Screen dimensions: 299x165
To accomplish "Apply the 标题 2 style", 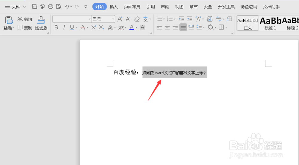I will [291, 23].
